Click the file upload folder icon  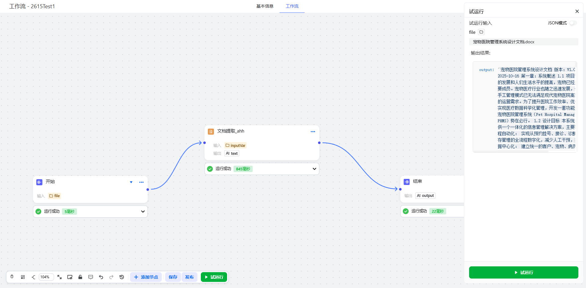(481, 32)
